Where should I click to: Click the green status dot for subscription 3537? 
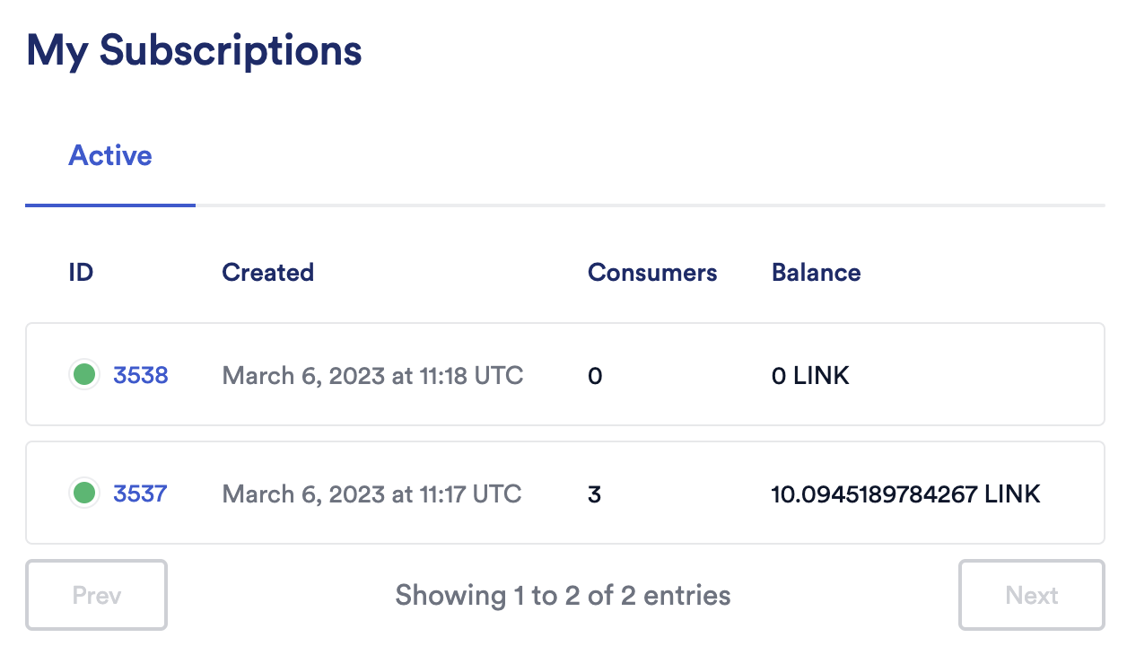[84, 493]
